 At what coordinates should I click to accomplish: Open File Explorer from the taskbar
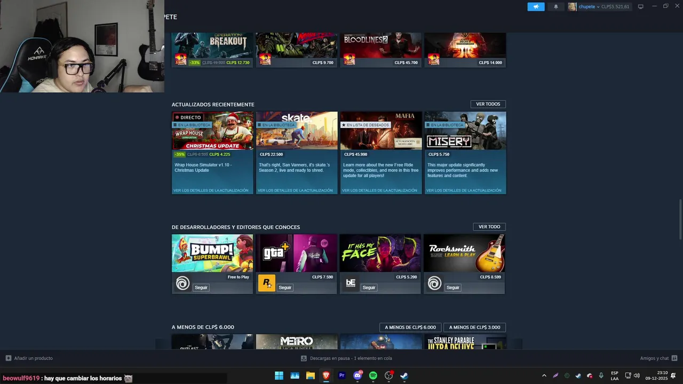[310, 375]
